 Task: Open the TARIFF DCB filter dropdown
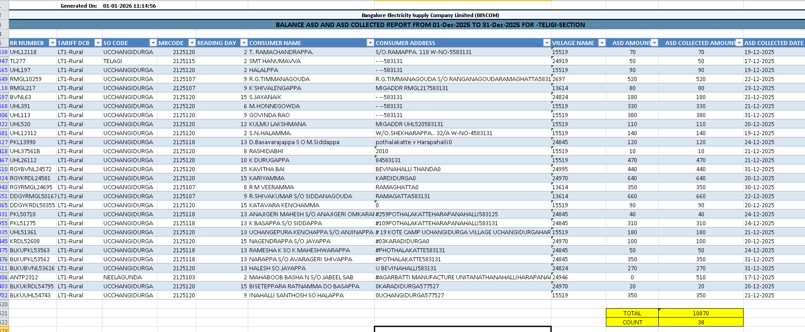click(98, 43)
